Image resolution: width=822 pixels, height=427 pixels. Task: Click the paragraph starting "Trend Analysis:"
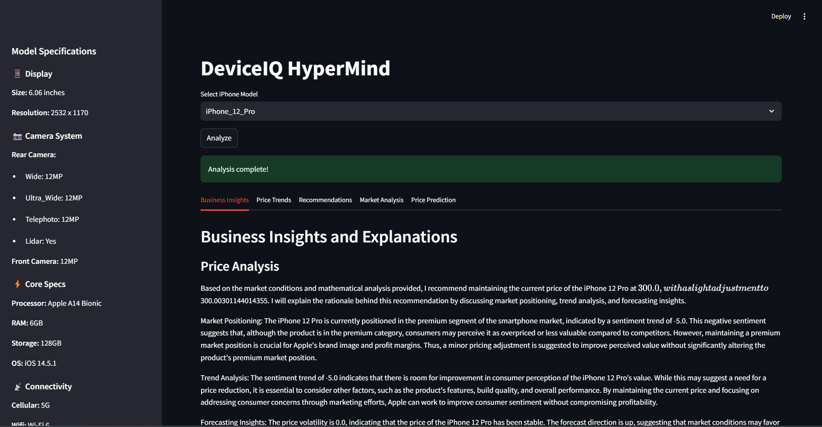(x=483, y=390)
